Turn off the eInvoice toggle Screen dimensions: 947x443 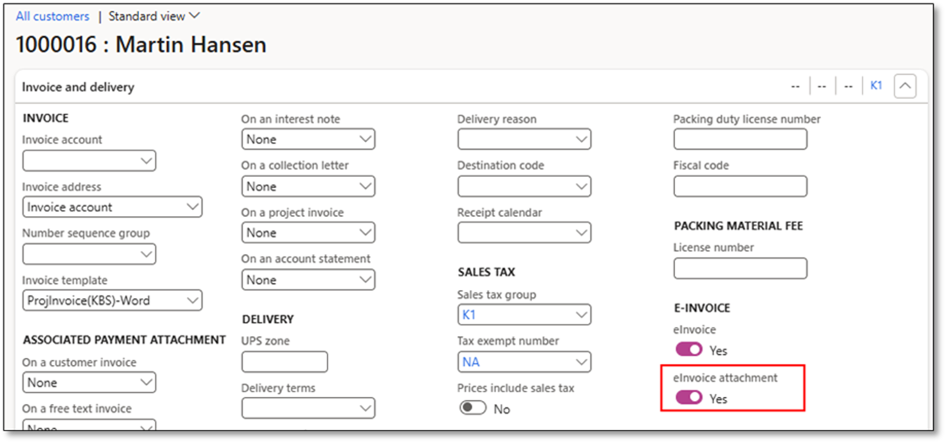pos(689,350)
